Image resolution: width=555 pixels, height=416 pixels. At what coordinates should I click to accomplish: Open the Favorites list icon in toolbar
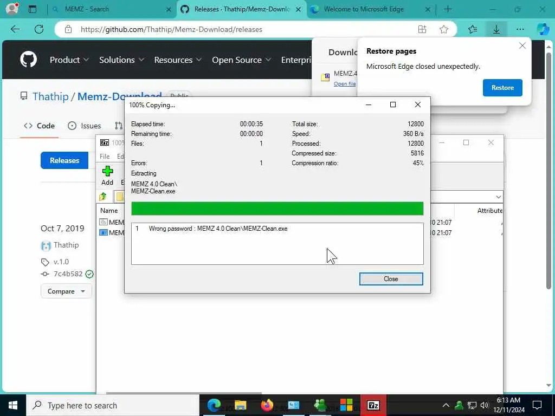pyautogui.click(x=473, y=29)
